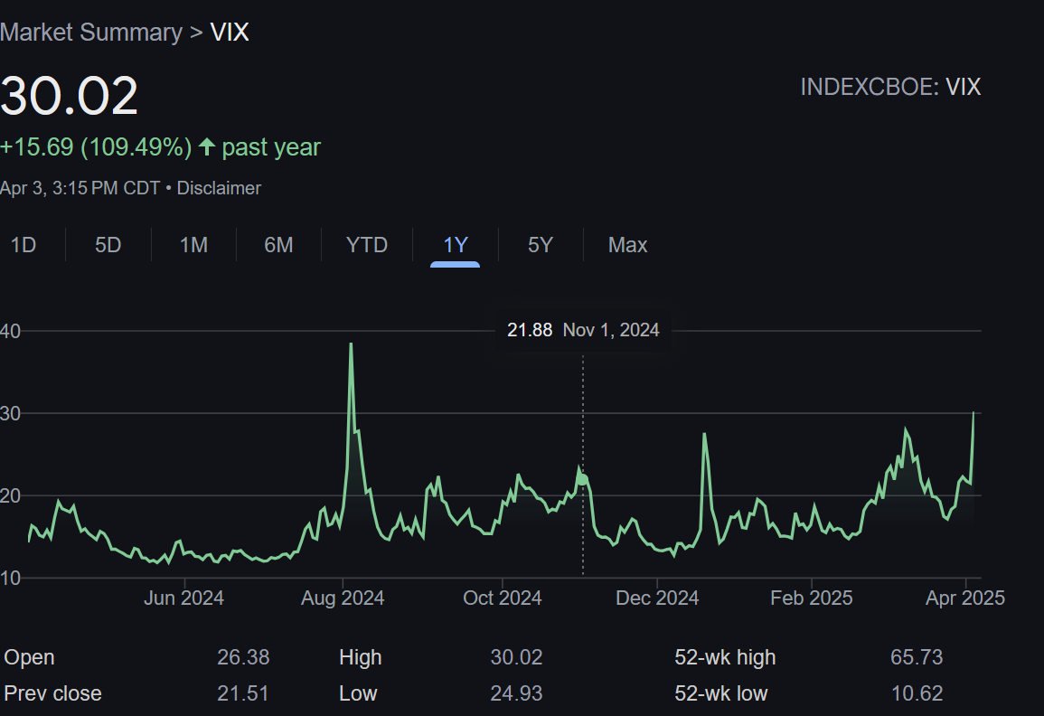The image size is (1044, 716).
Task: Open the Disclaimer link
Action: point(219,188)
